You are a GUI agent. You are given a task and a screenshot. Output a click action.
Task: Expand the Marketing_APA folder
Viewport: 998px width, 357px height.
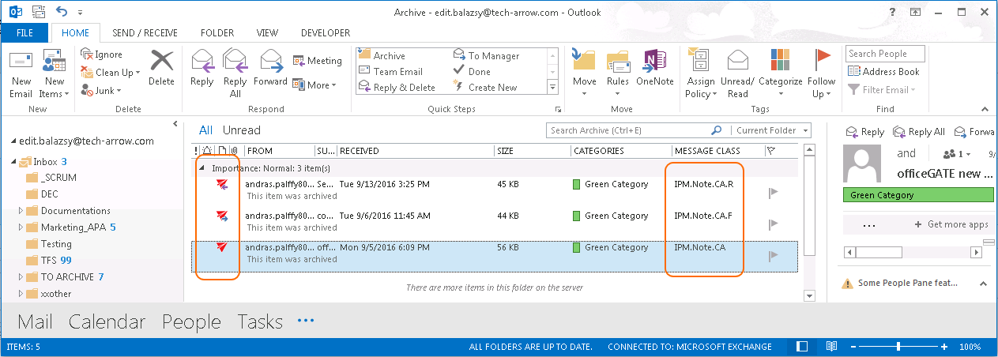(x=21, y=227)
